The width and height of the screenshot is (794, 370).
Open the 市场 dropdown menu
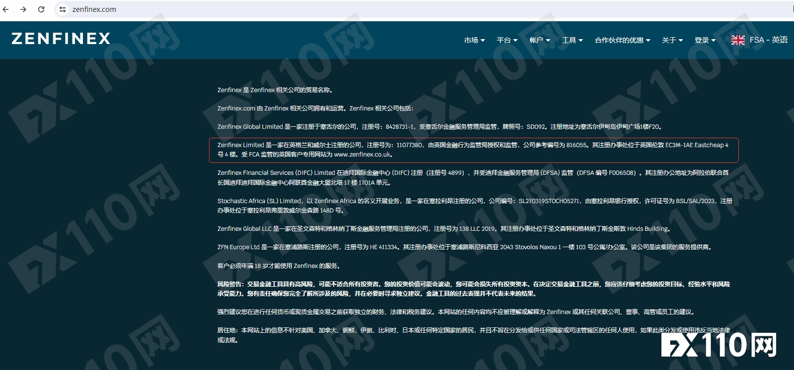click(x=474, y=40)
